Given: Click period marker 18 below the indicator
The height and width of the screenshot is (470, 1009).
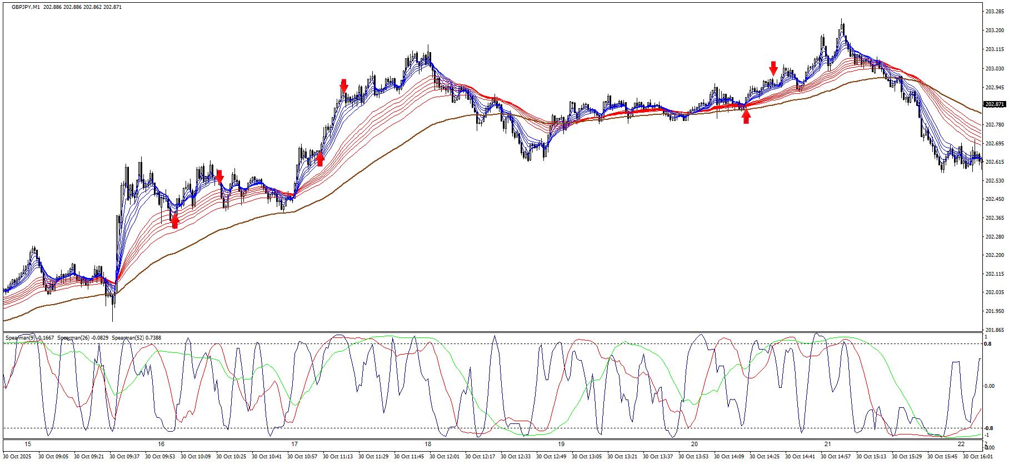Looking at the screenshot, I should click(x=428, y=444).
